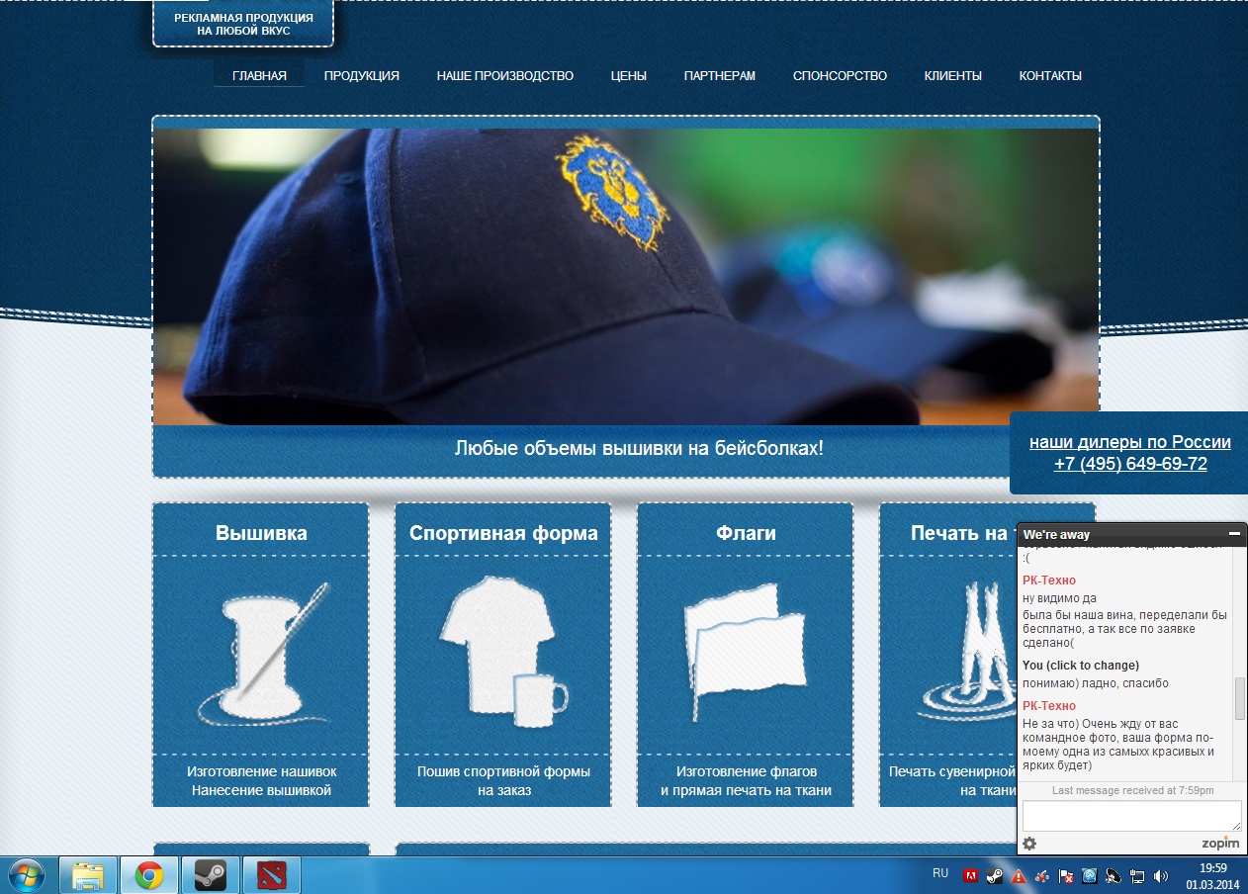Click the network connection tray icon
This screenshot has height=894, width=1248.
coord(1137,876)
